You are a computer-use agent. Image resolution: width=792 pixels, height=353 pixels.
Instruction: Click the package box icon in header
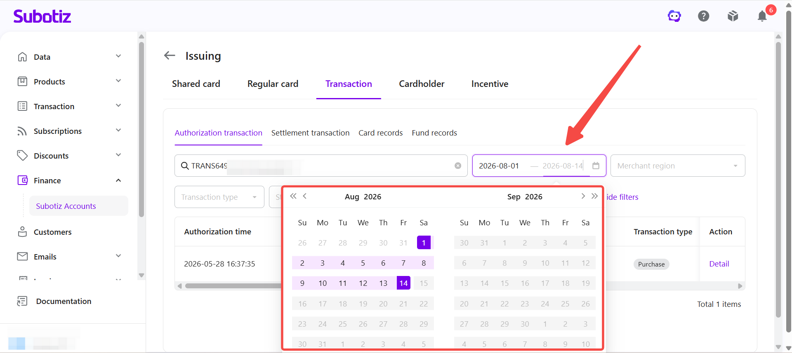coord(733,16)
